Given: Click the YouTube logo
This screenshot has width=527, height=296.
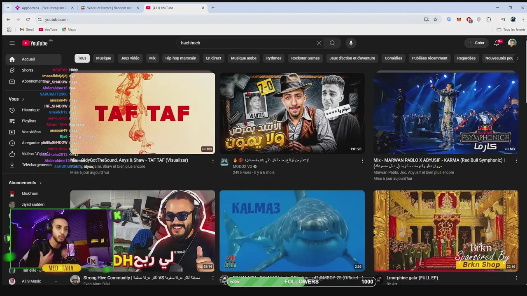Looking at the screenshot, I should [35, 43].
